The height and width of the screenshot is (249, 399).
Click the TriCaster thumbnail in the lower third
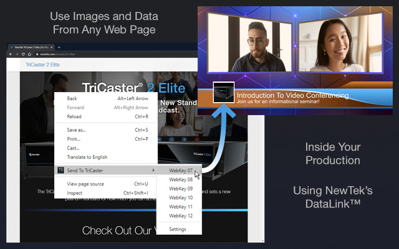pyautogui.click(x=224, y=93)
